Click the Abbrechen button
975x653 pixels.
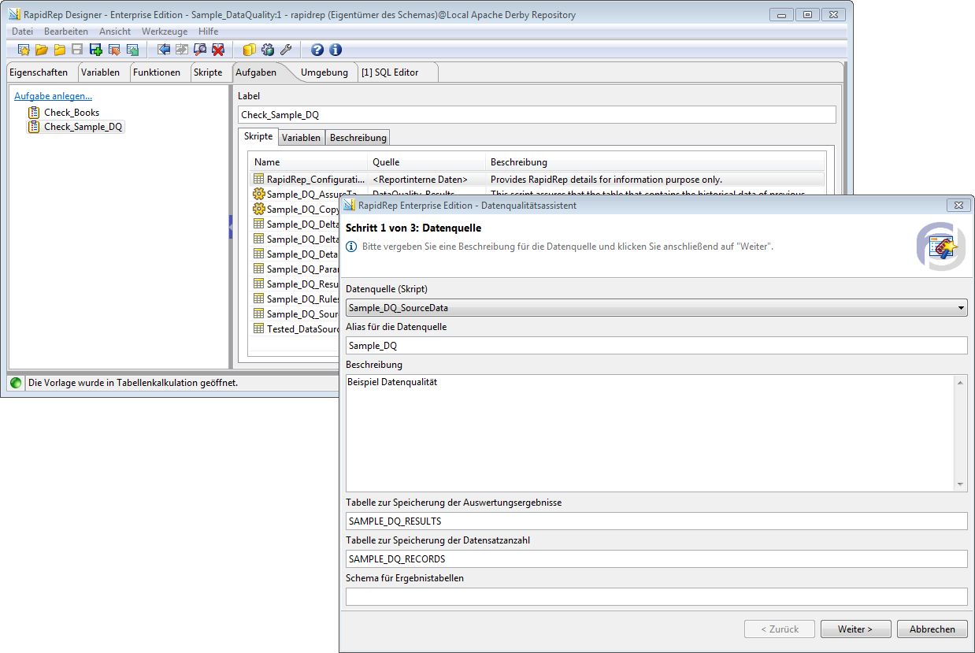point(932,629)
